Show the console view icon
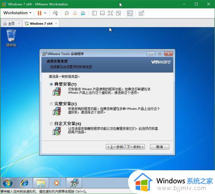This screenshot has height=194, width=215. click(130, 13)
